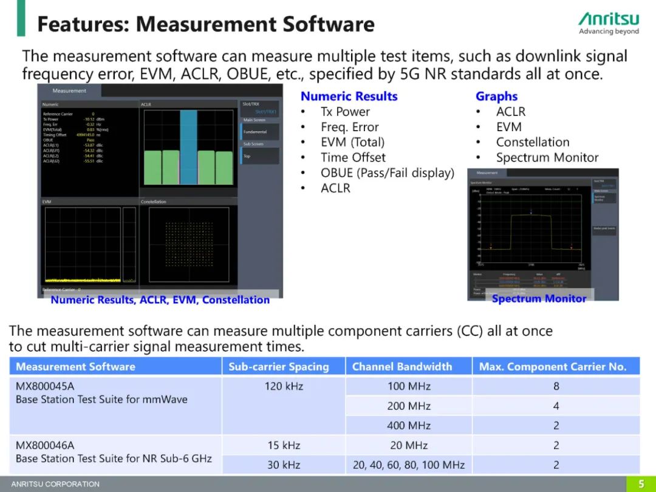The height and width of the screenshot is (492, 656).
Task: Select the ACLR(U1) -54.32 dBc reading
Action: point(73,151)
